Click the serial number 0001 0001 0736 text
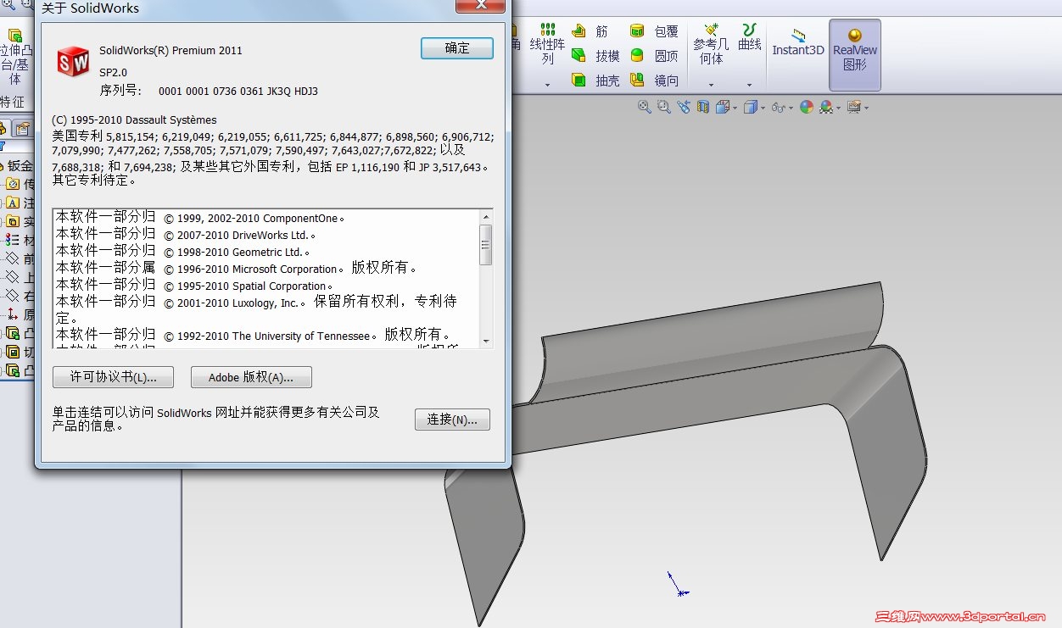The width and height of the screenshot is (1062, 628). click(x=238, y=91)
